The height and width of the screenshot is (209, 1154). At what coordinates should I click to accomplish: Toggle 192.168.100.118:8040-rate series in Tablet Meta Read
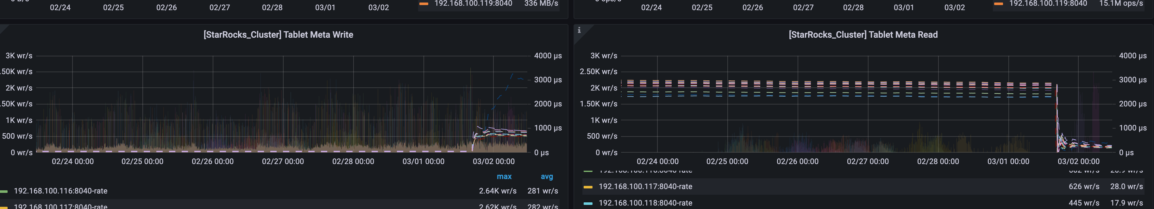(645, 203)
